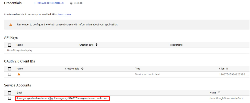
Task: Click the Create Credentials button
Action: pyautogui.click(x=48, y=3)
